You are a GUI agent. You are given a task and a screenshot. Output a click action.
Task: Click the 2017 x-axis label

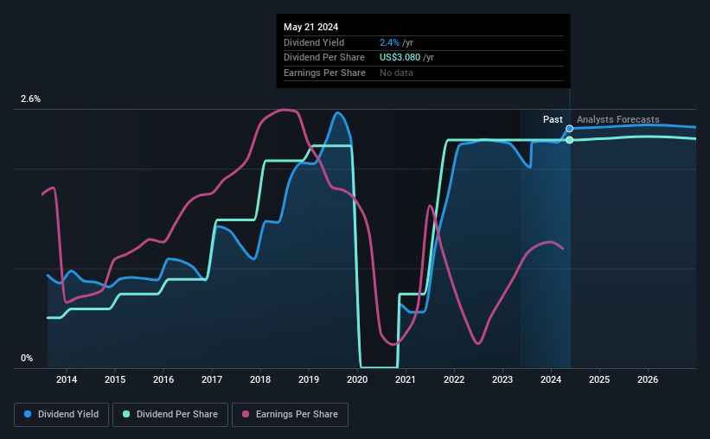point(212,379)
